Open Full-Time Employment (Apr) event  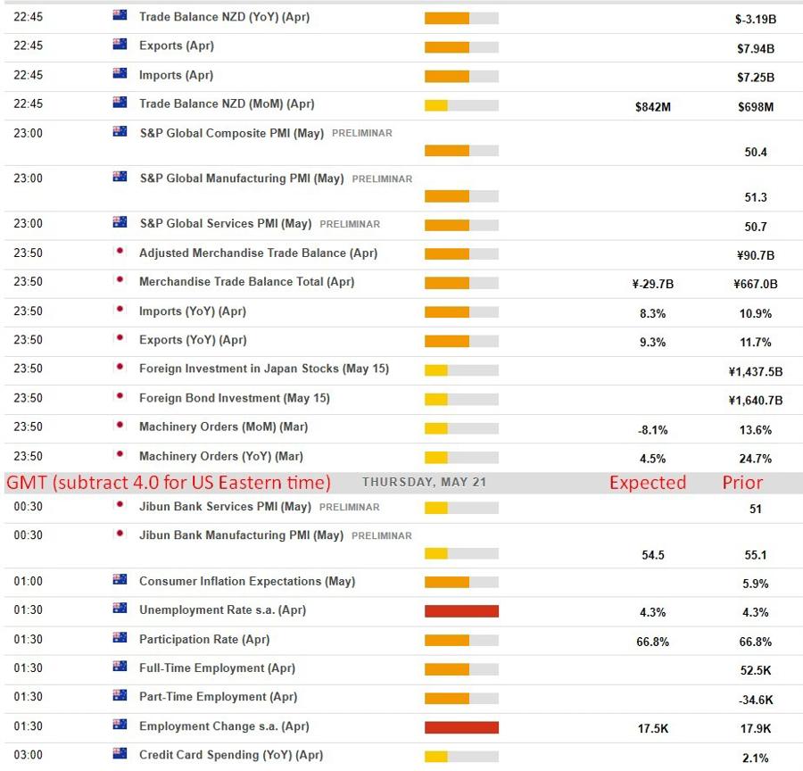tap(217, 668)
